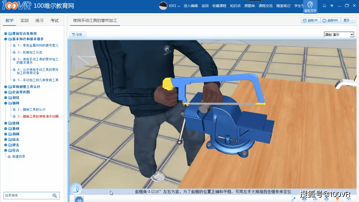Viewport: 359px width, 202px height.
Task: Click the round pen note icon
Action: click(76, 189)
